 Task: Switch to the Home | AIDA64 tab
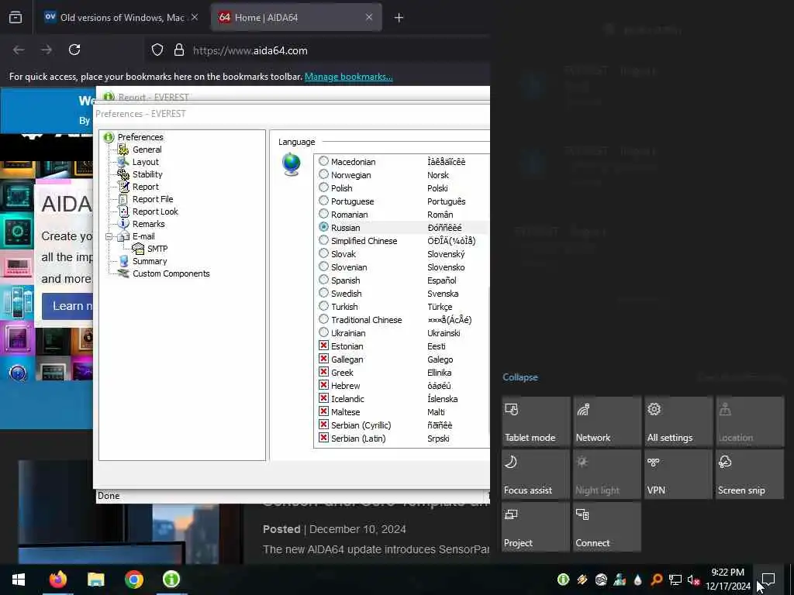tap(295, 18)
